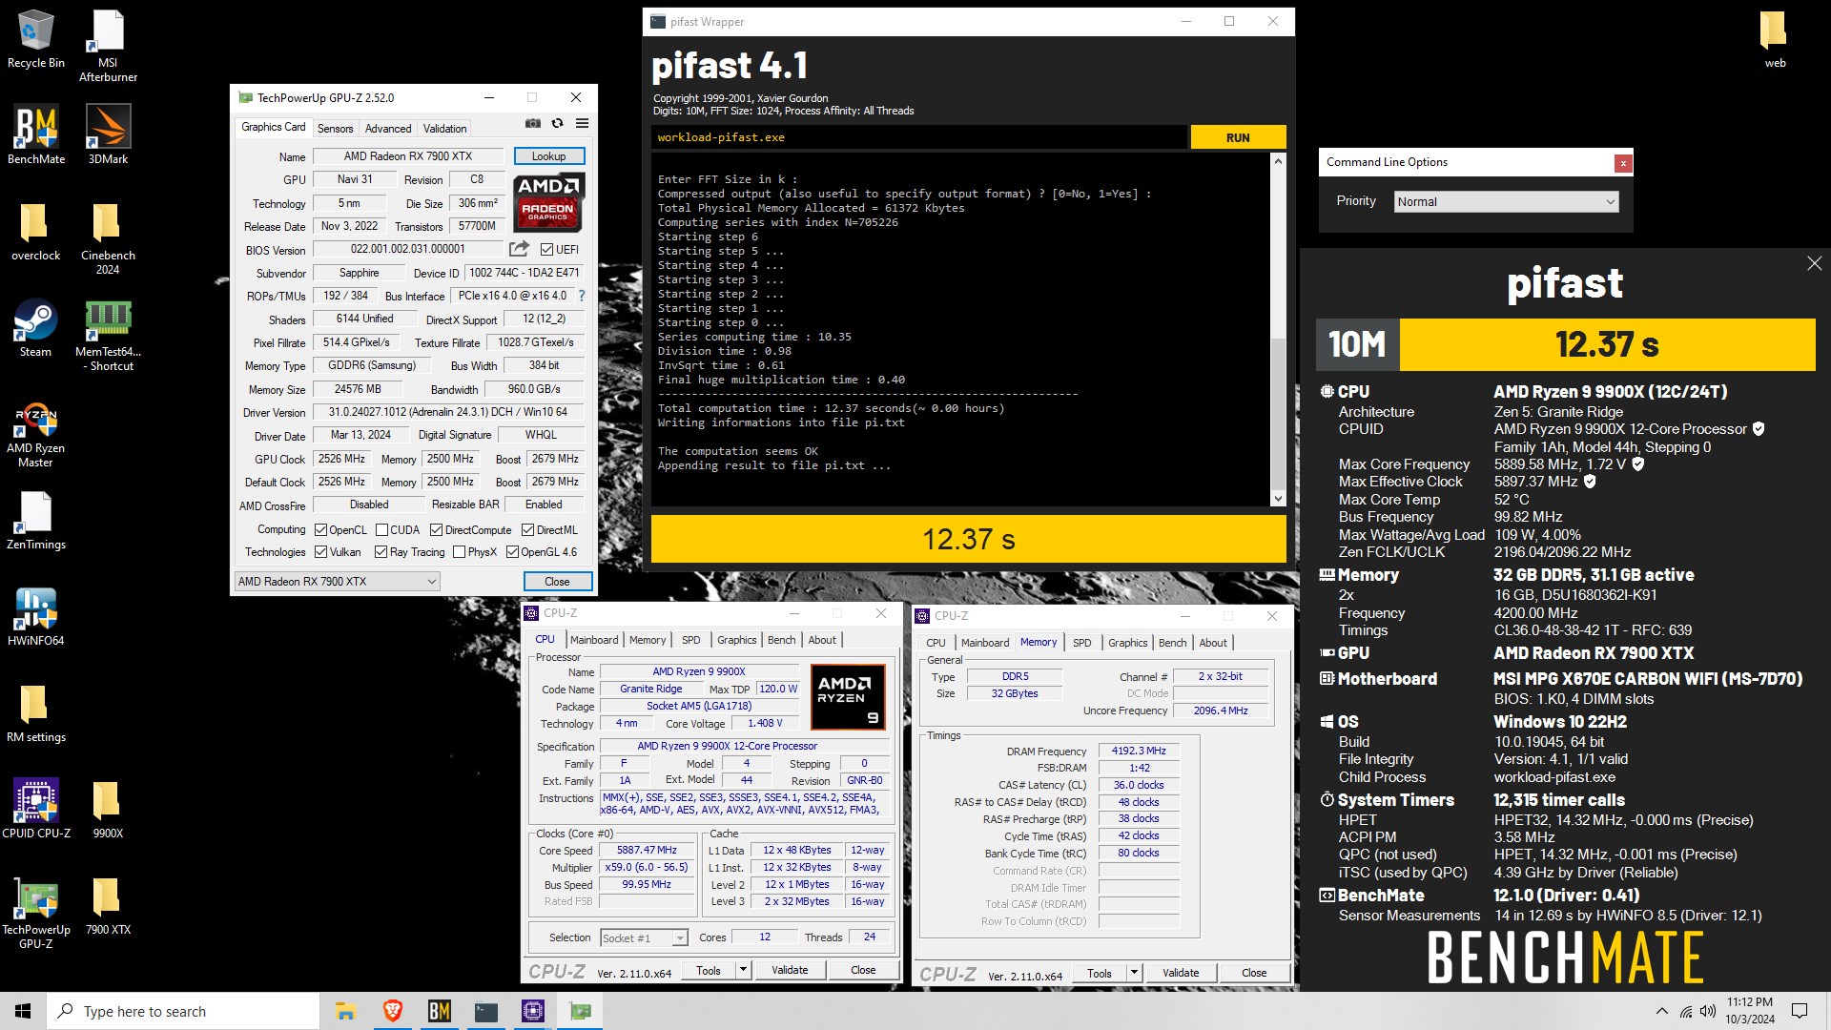Open GPU-Z hamburger menu icon
The image size is (1831, 1030).
coord(582,124)
